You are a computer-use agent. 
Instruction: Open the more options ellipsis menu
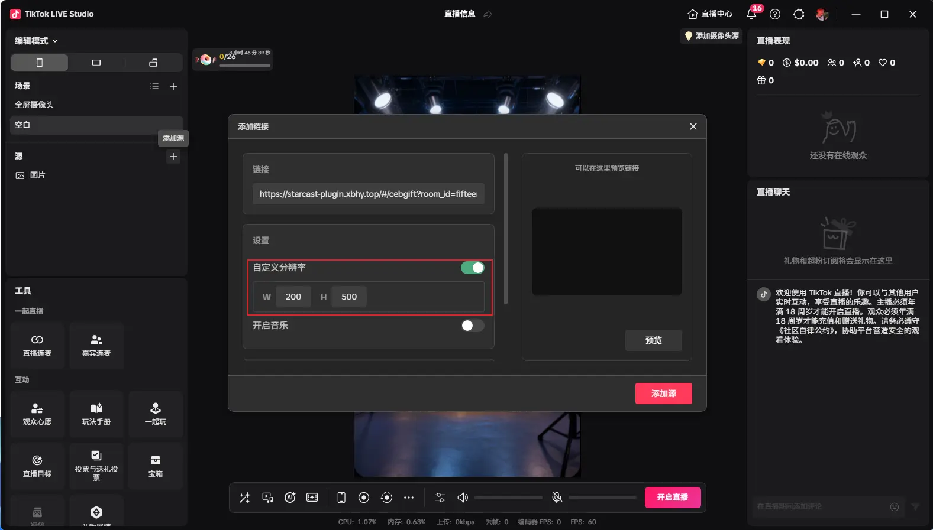pyautogui.click(x=409, y=498)
